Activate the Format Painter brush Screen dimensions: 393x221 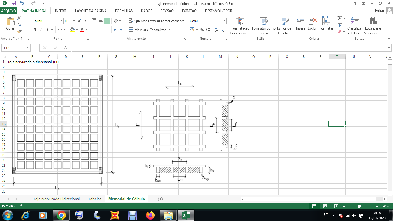coord(19,32)
